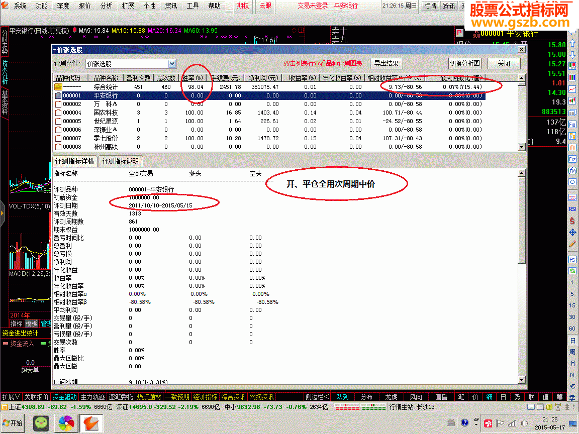Click the blue move-arrows icon in sidebar
This screenshot has height=434, width=579.
pyautogui.click(x=572, y=232)
